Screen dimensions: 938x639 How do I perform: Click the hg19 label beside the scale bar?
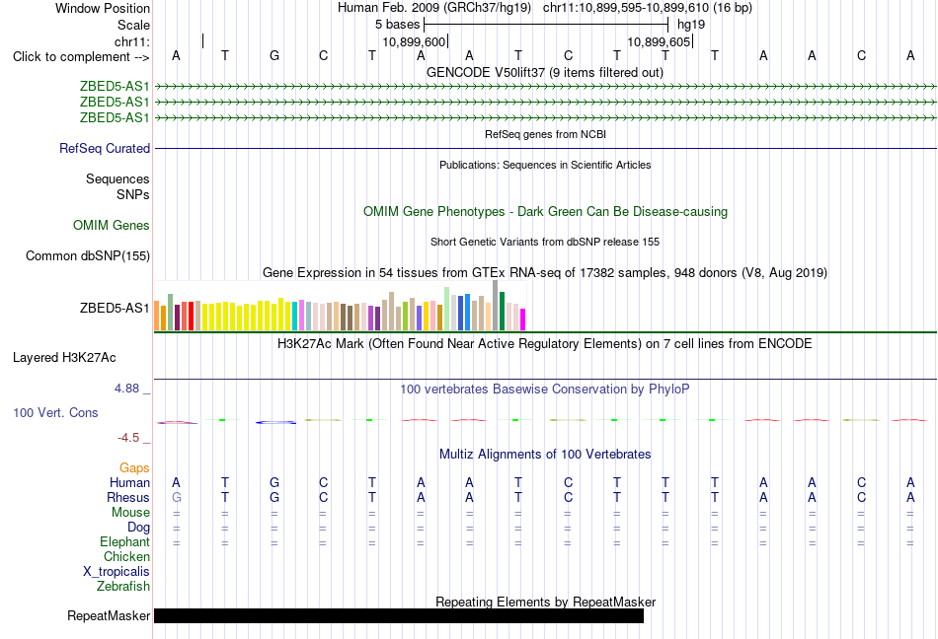coord(691,25)
